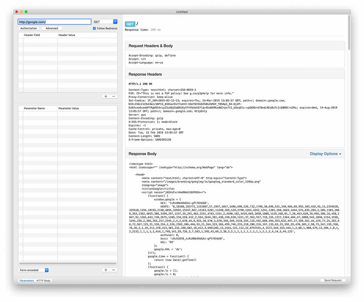Open the Form-encoded encoding dropdown
This screenshot has width=364, height=302.
[33, 270]
